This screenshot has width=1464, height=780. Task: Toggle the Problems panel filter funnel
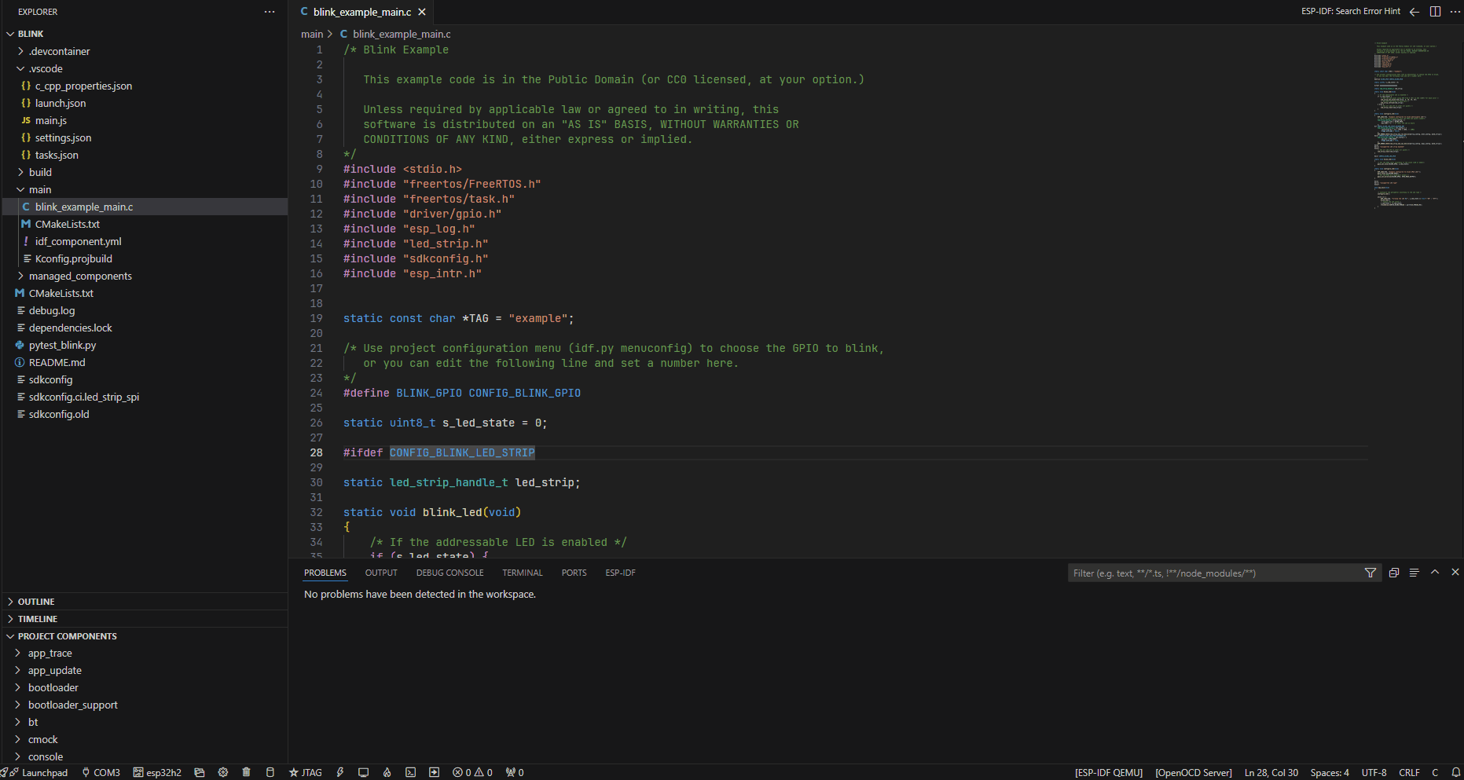[1370, 573]
